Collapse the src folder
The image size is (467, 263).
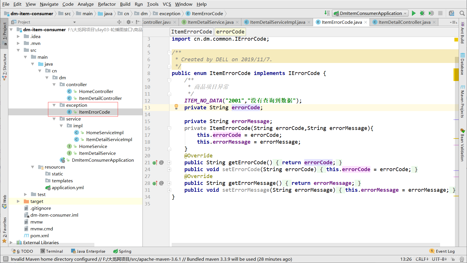[18, 50]
